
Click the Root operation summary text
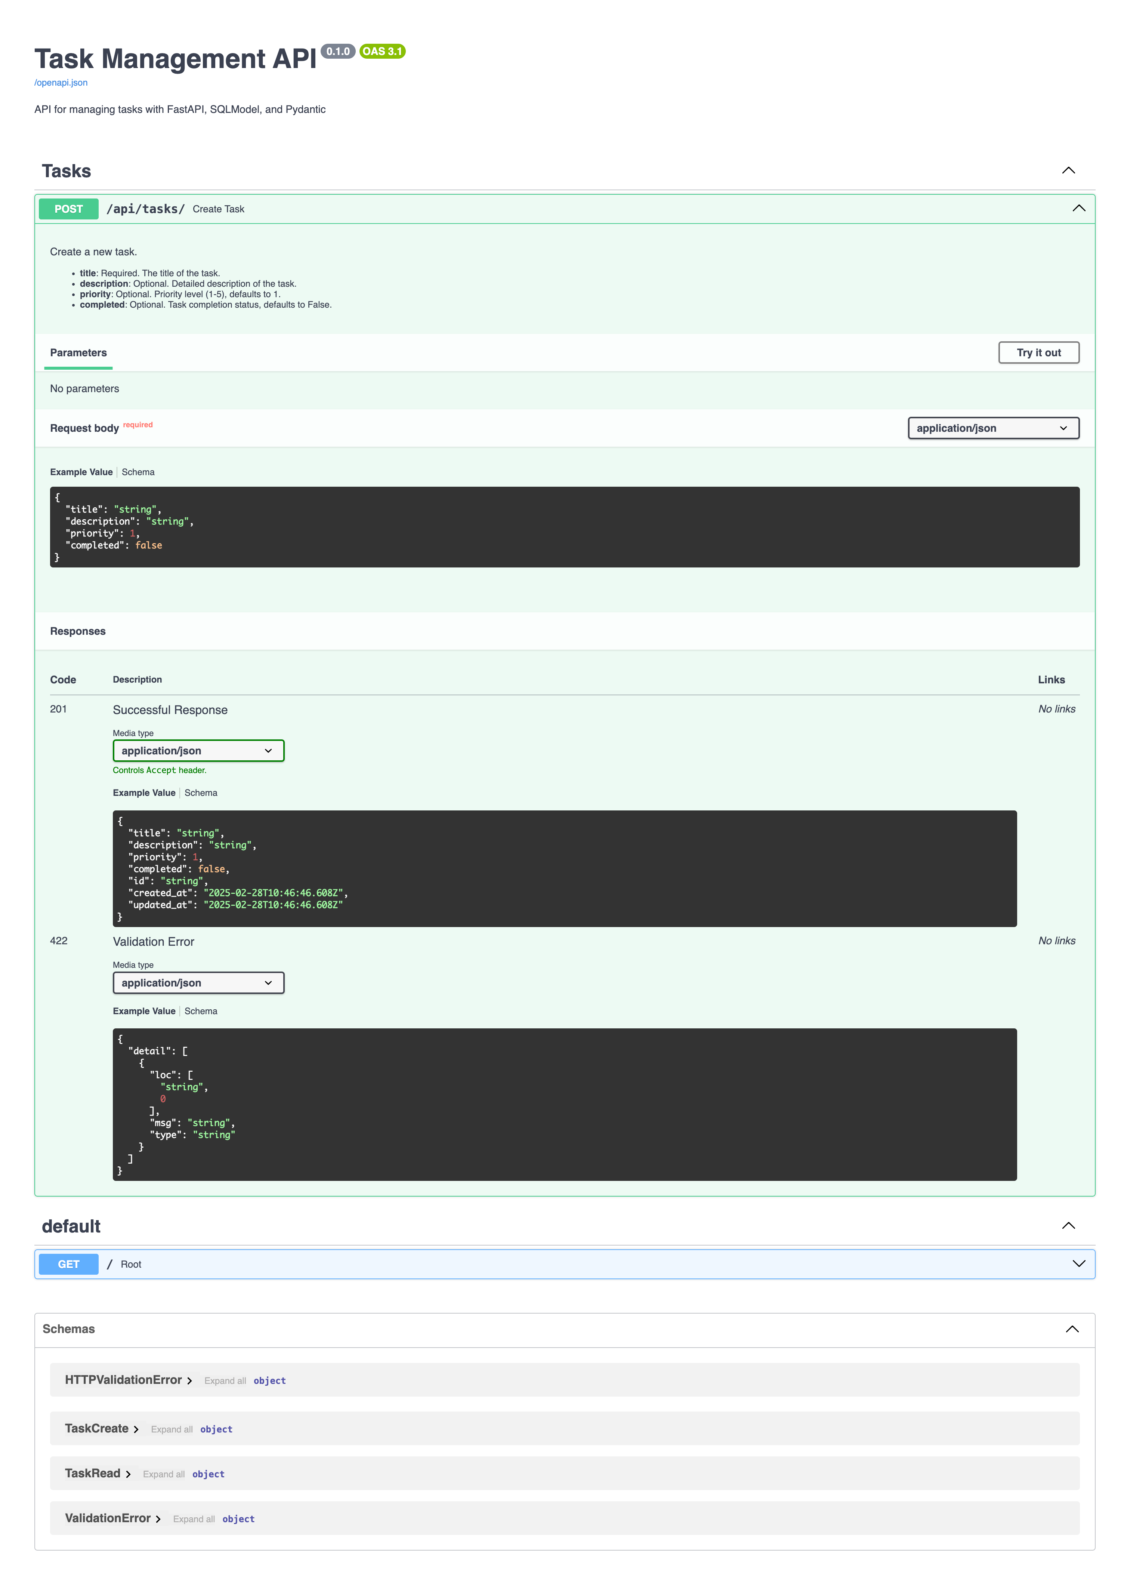pyautogui.click(x=131, y=1265)
